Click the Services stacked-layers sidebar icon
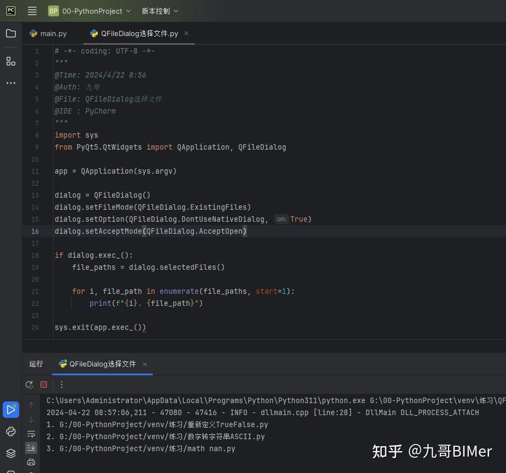Image resolution: width=506 pixels, height=473 pixels. coord(11,453)
